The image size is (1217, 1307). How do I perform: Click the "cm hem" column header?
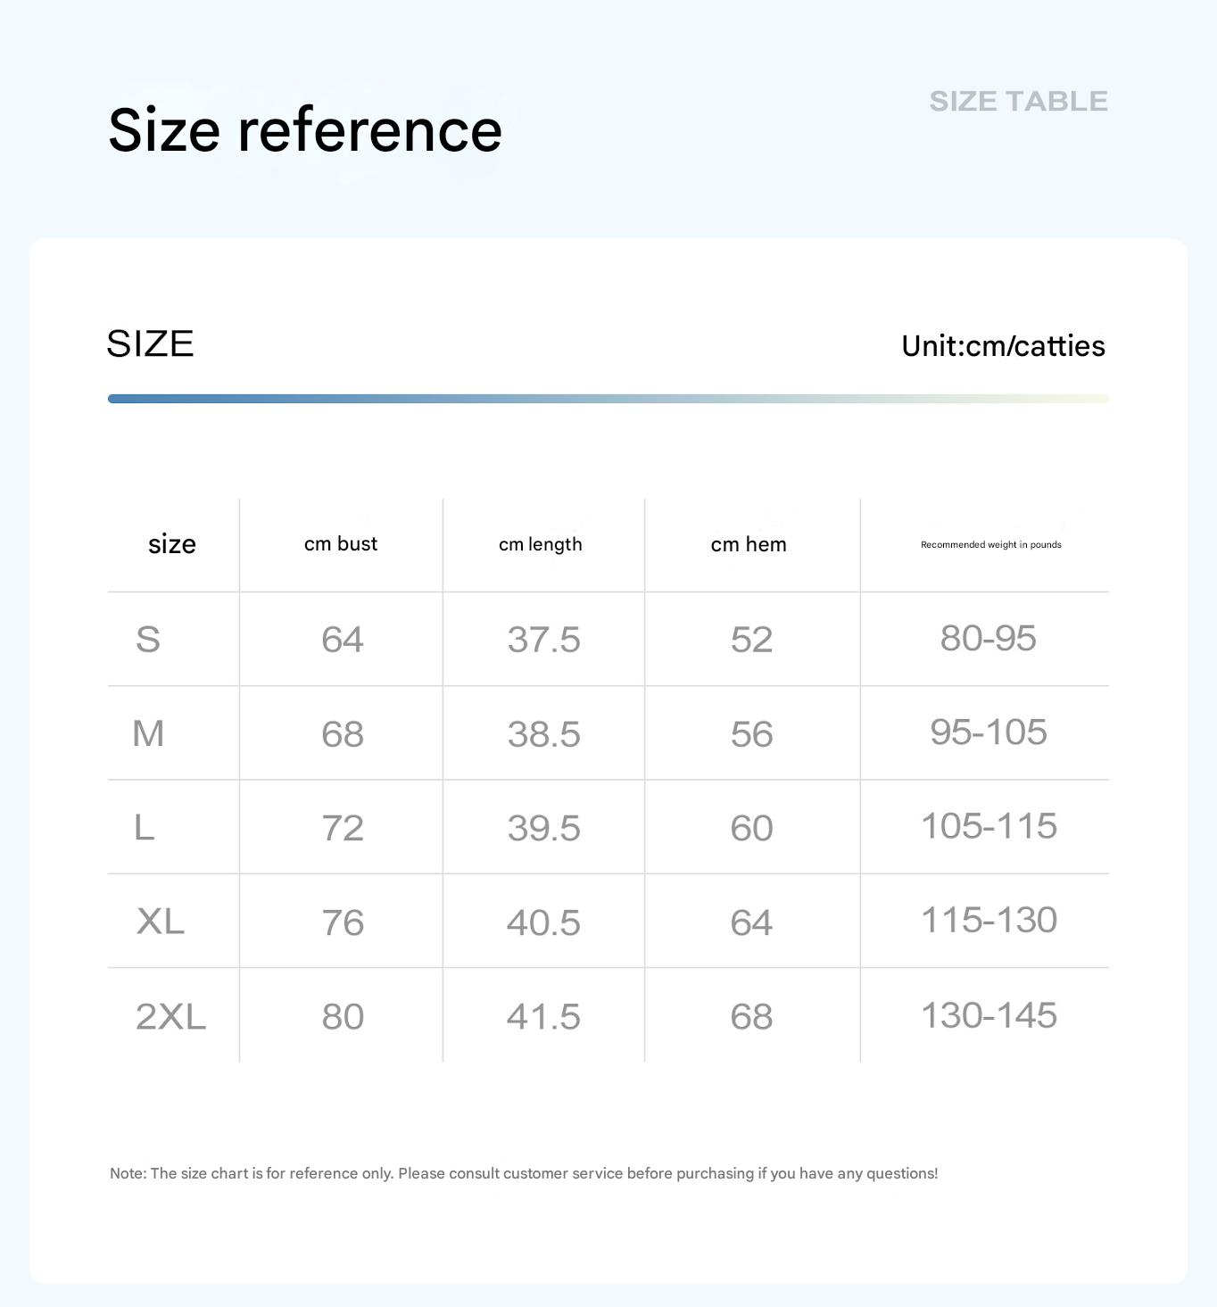[749, 544]
